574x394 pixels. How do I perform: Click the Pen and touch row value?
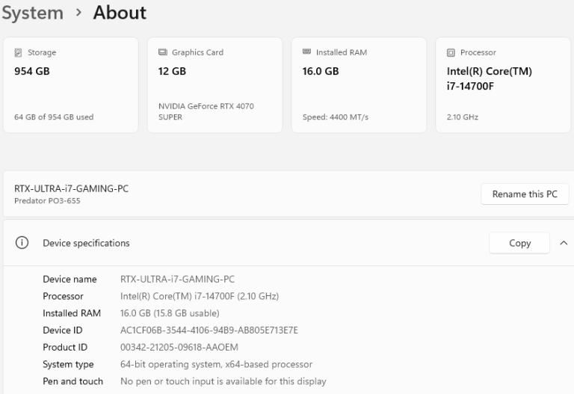(223, 381)
